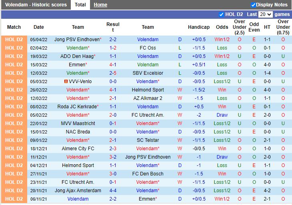Open Almere City FC team link
The image size is (292, 205).
[x=78, y=148]
